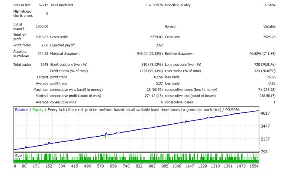Select the Gross loss value -2525.25

pos(269,37)
